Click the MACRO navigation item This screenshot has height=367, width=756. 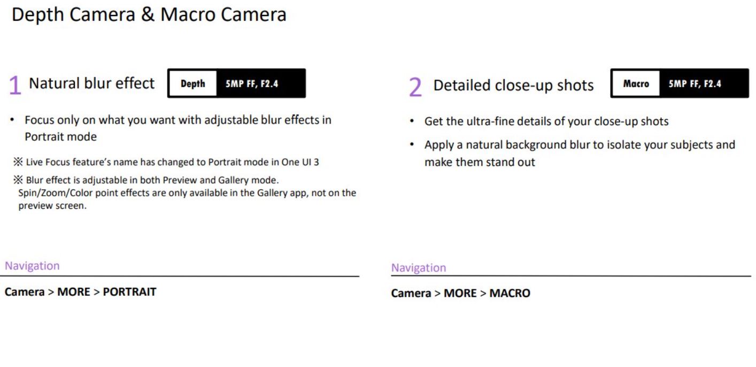tap(510, 293)
